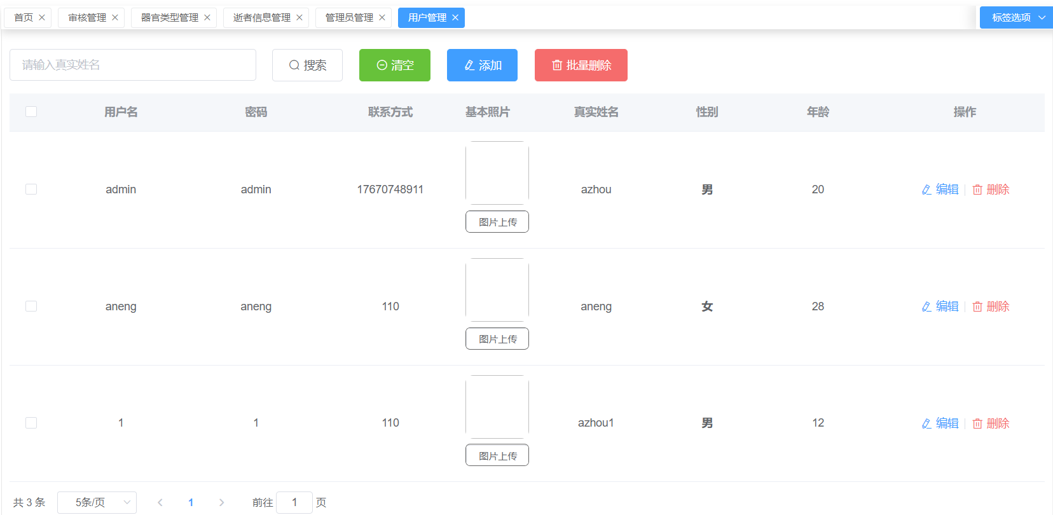This screenshot has height=515, width=1053.
Task: Close the 用户管理 tab X icon
Action: 455,18
